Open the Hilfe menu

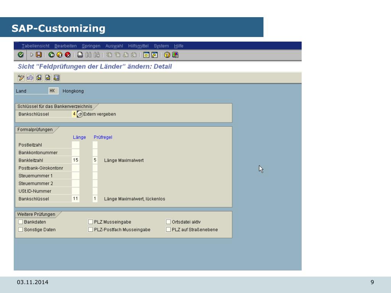point(179,46)
